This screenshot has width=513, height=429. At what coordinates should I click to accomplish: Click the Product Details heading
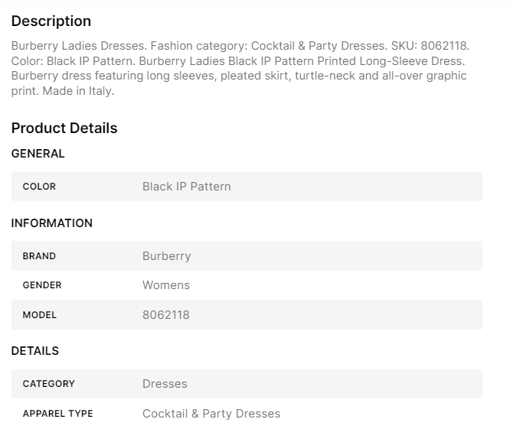pyautogui.click(x=64, y=128)
